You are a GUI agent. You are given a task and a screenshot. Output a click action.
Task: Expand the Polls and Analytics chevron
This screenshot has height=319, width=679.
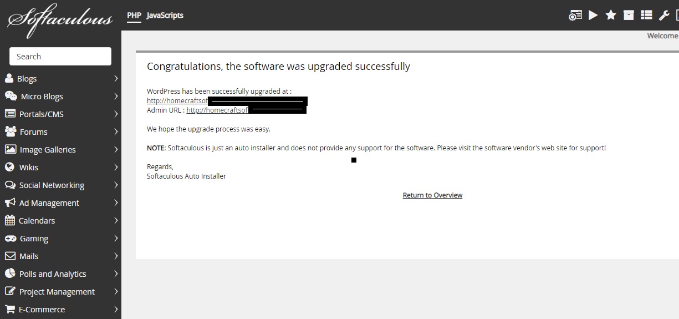click(x=116, y=274)
